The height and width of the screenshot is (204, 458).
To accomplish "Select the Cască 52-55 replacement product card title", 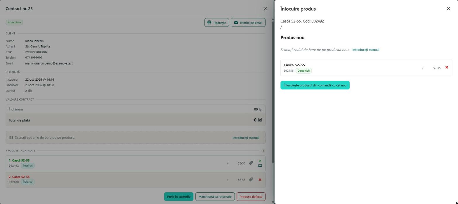I will [x=294, y=65].
